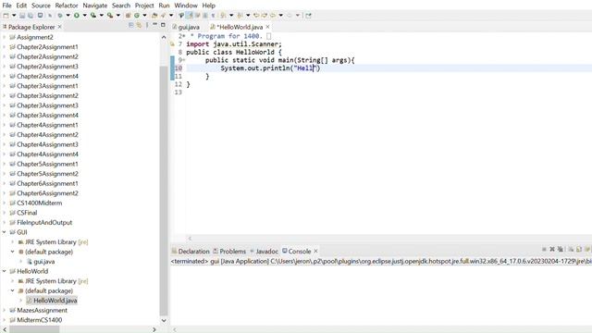Click the External Tools run icon
Image resolution: width=592 pixels, height=333 pixels.
point(110,16)
